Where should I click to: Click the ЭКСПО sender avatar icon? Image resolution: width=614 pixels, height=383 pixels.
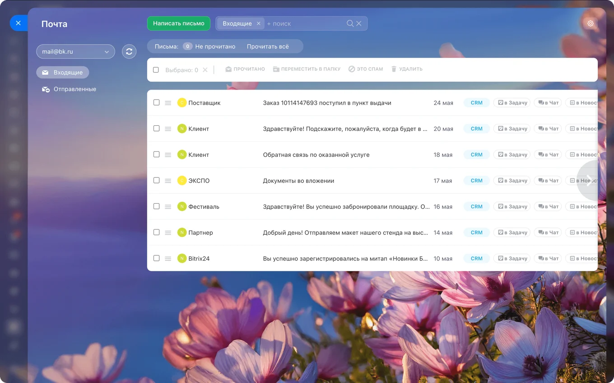coord(182,181)
